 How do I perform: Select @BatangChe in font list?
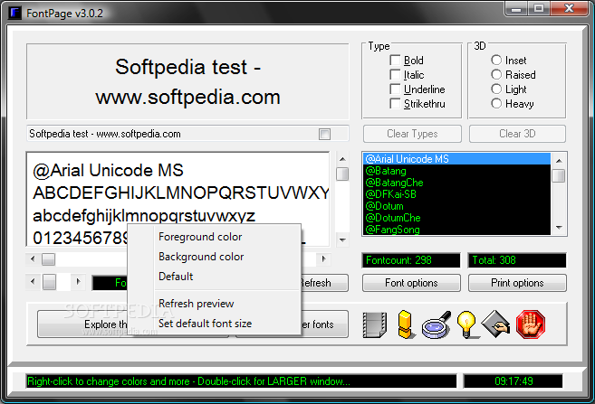[x=456, y=183]
